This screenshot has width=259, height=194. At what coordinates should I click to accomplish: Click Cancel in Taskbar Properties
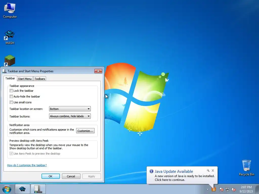point(71,176)
